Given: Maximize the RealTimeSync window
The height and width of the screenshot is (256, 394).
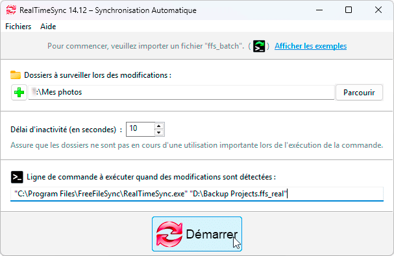Looking at the screenshot, I should click(x=349, y=10).
